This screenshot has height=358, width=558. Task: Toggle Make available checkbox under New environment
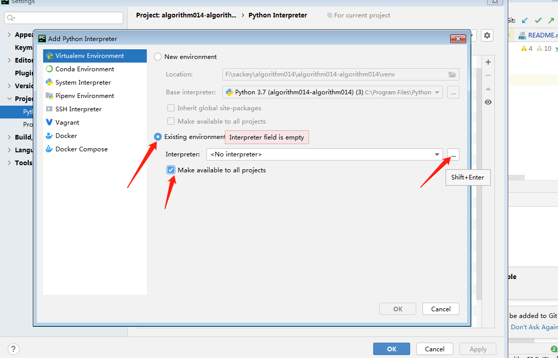171,121
